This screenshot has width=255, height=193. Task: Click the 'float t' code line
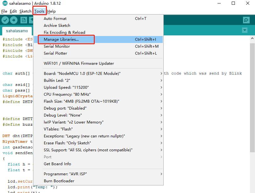coord(19,170)
